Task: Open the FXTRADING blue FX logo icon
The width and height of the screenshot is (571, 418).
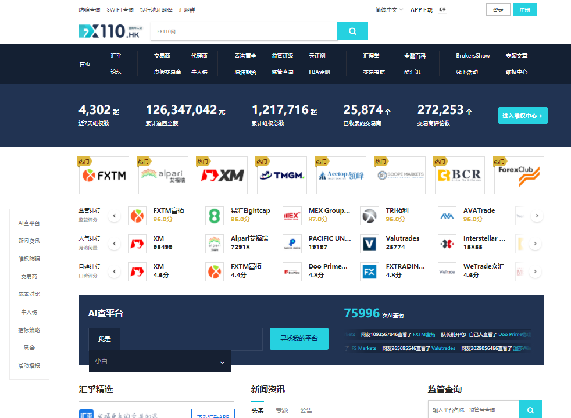Action: point(369,271)
